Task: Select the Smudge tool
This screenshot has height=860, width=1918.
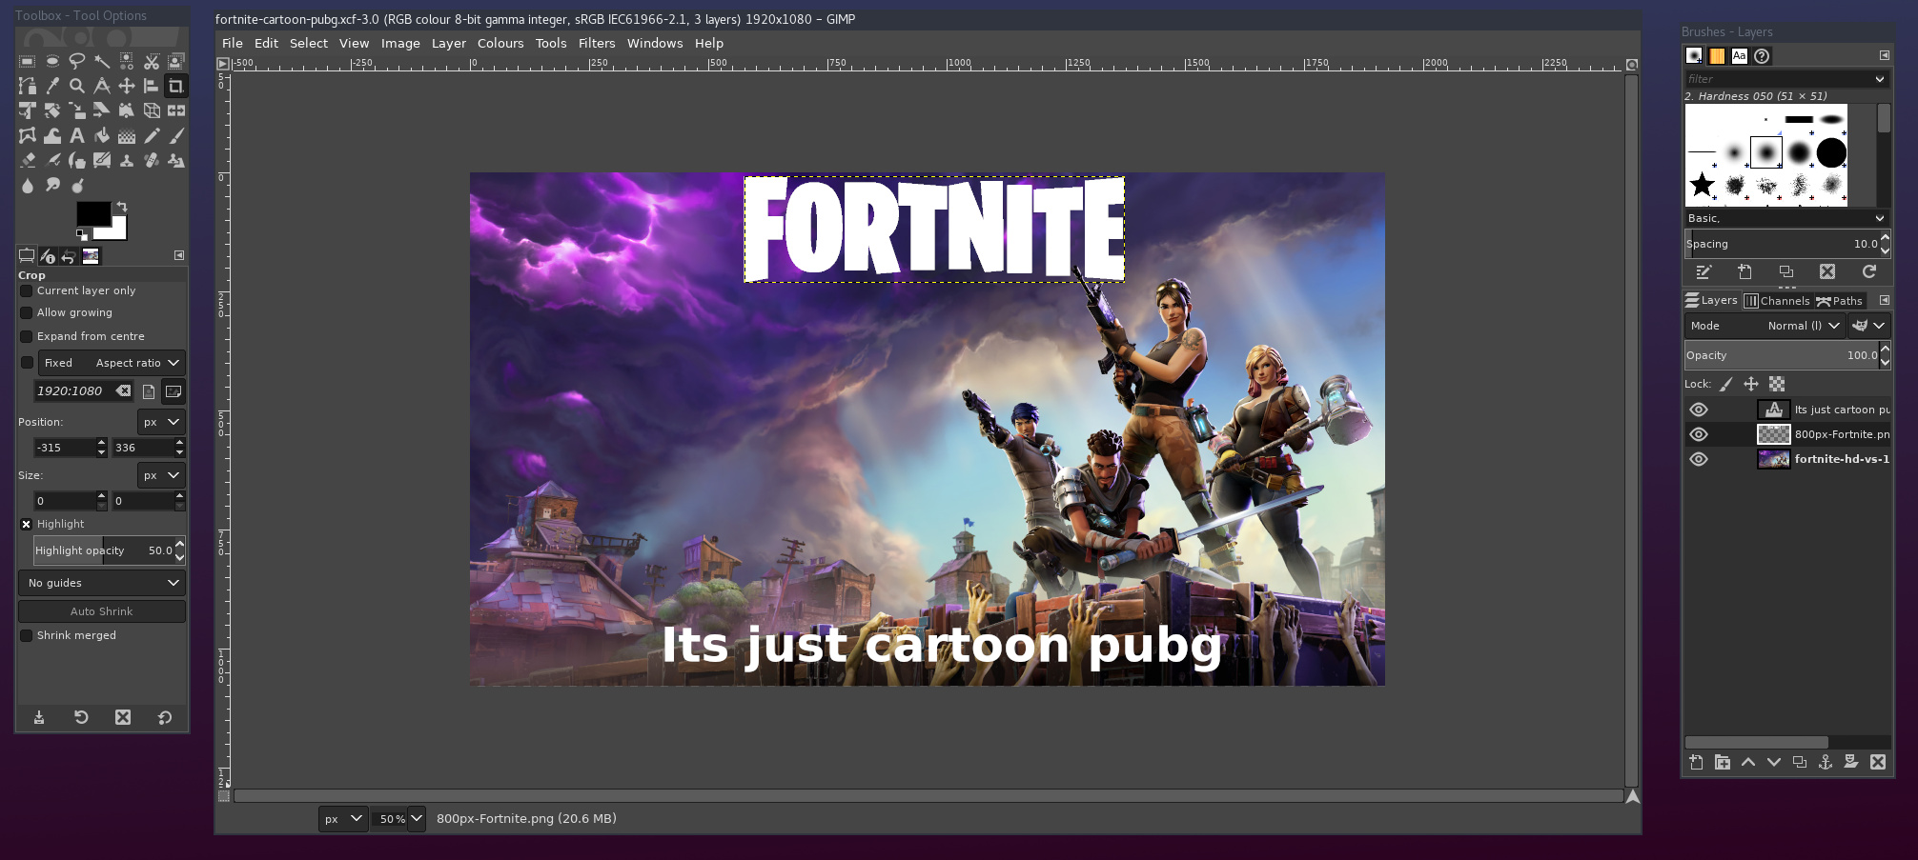Action: tap(52, 186)
